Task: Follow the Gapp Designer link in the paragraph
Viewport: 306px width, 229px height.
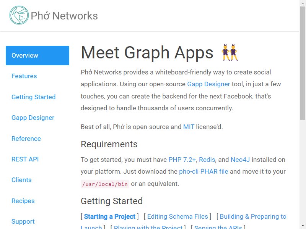Action: pyautogui.click(x=208, y=84)
